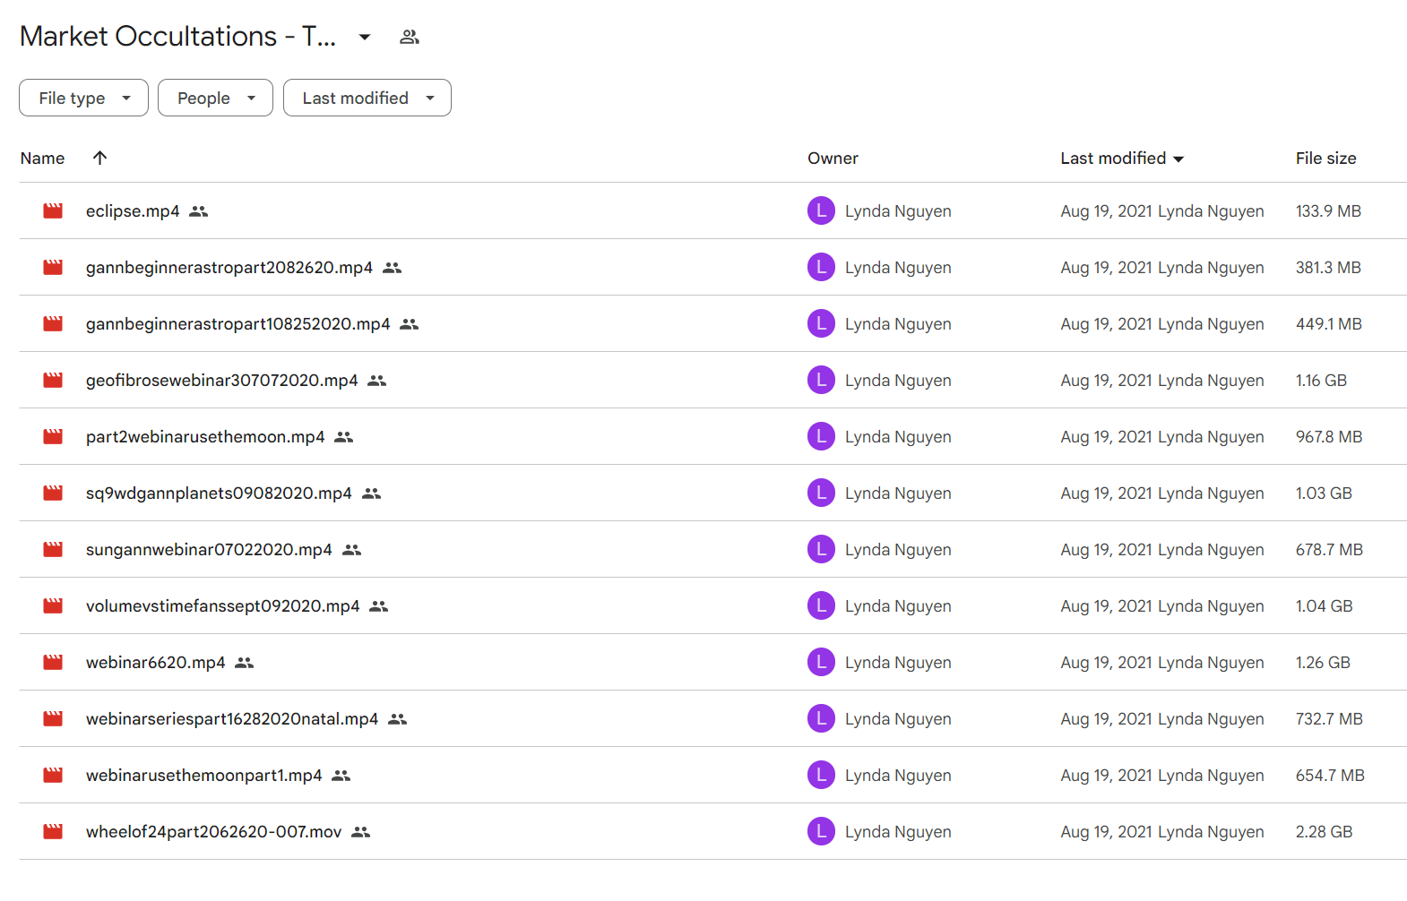Open webinarseriespart16282020natal.mp4
This screenshot has height=901, width=1407.
click(x=232, y=719)
